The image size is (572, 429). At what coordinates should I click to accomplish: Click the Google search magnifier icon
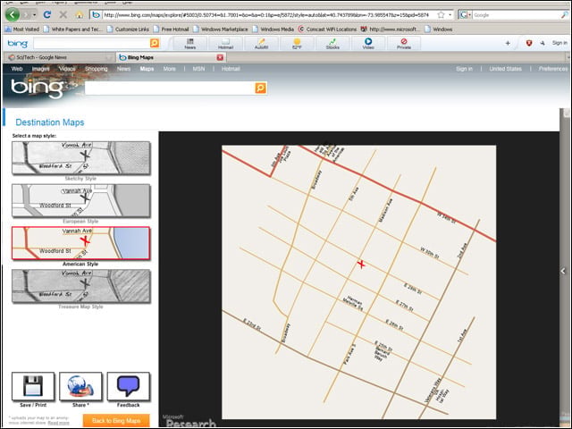coord(564,15)
